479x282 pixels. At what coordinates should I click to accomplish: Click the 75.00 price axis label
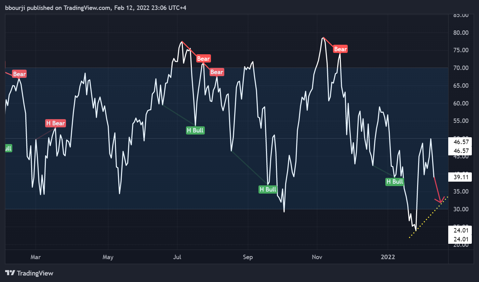tap(461, 50)
